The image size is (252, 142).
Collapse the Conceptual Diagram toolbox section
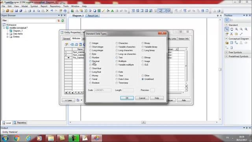tap(226, 39)
